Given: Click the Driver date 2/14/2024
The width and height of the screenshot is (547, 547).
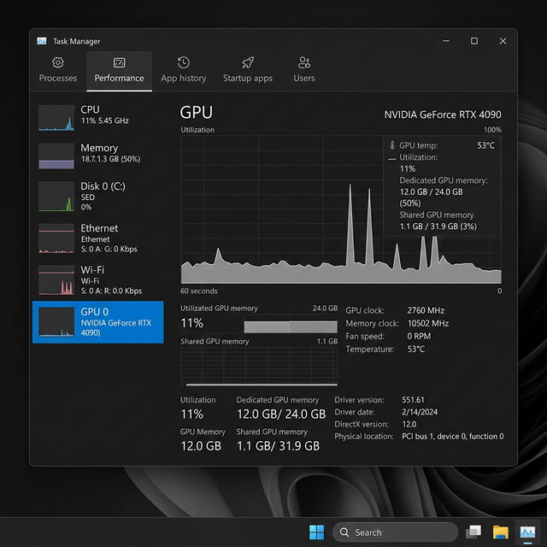Looking at the screenshot, I should click(x=420, y=412).
